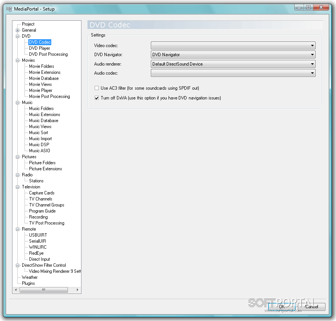Viewport: 336px width, 321px height.
Task: Select DVD Codec in the tree
Action: [40, 42]
